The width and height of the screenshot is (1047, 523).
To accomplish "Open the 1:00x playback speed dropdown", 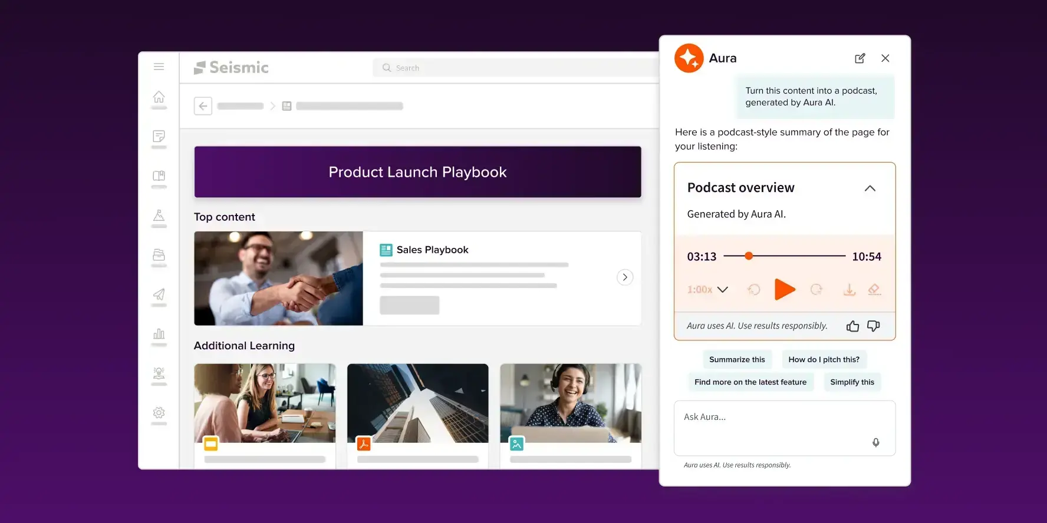I will coord(707,289).
